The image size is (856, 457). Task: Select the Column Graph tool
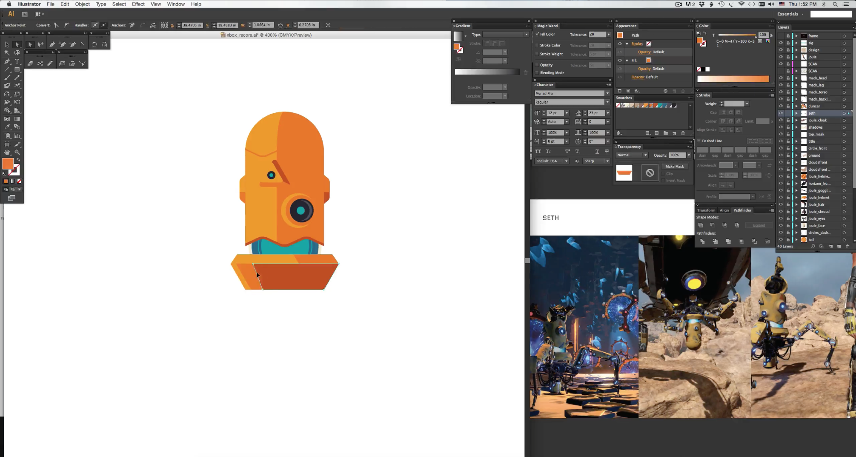tap(17, 136)
